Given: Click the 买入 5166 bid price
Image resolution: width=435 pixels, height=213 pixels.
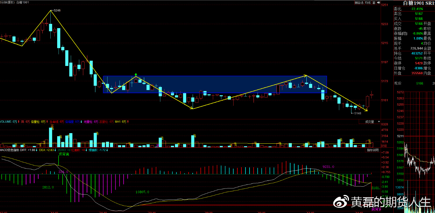Looking at the screenshot, I should tap(419, 19).
